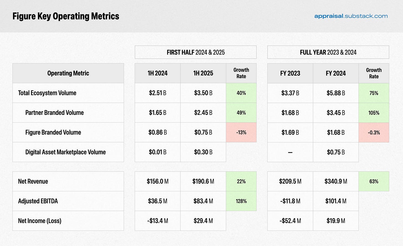Viewport: 403px width, 246px height.
Task: Select the Operating Metric column header
Action: (x=68, y=73)
